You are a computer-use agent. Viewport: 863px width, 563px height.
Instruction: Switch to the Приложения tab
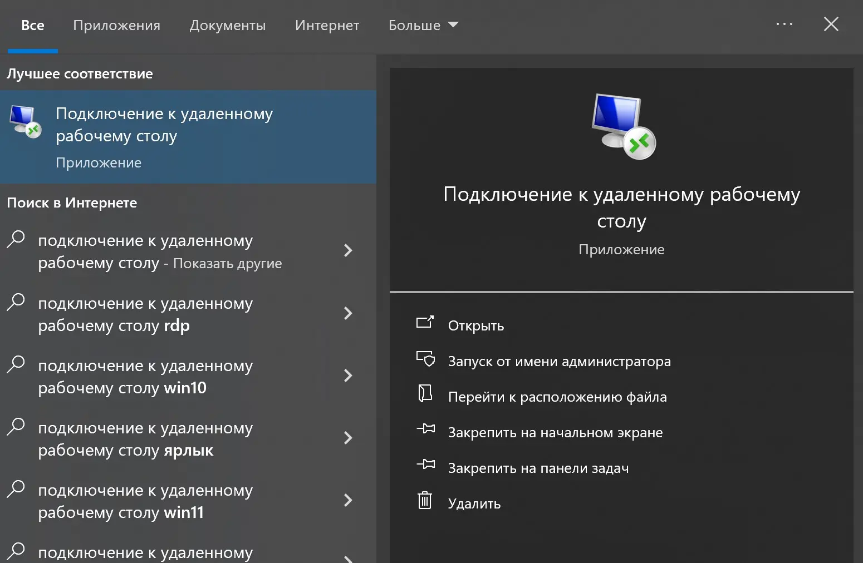[x=116, y=25]
